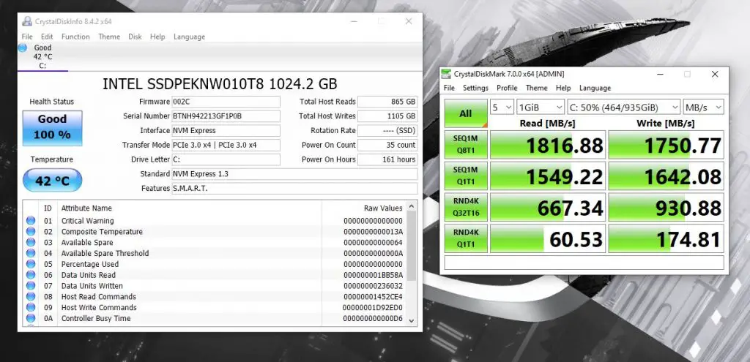
Task: Click status orb of Data Units Written row
Action: [x=31, y=286]
